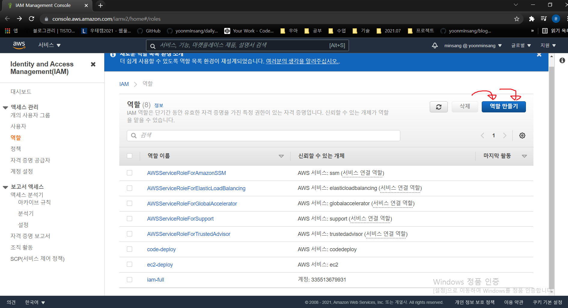Viewport: 568px width, 308px height.
Task: Open the Chrome profile avatar
Action: (556, 19)
